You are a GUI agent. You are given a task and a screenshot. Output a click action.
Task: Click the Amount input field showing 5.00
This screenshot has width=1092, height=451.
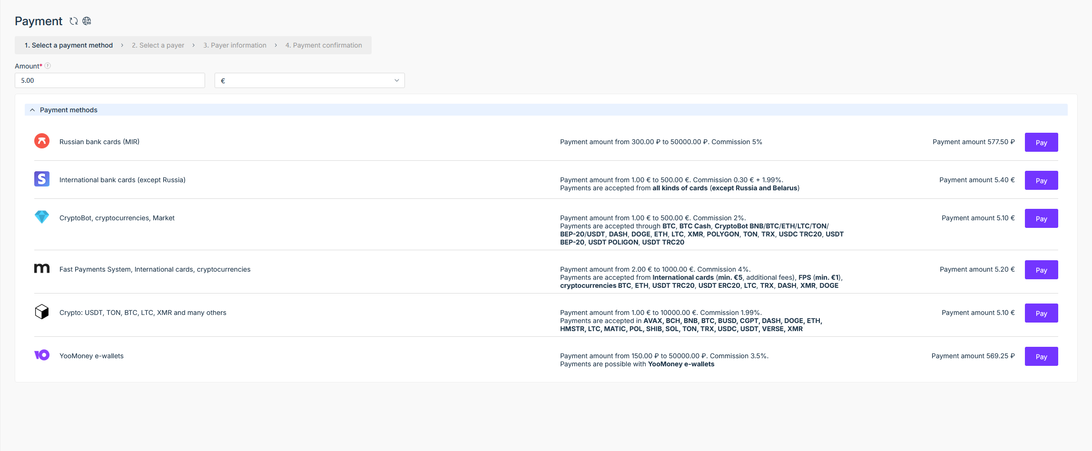(110, 80)
